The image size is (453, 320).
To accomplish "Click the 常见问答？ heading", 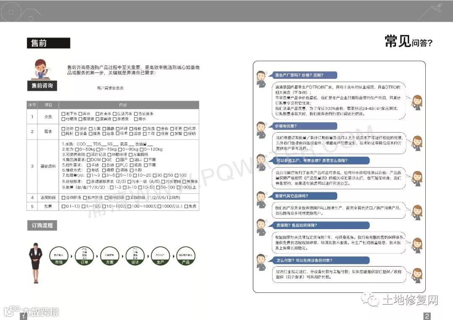I will [409, 41].
